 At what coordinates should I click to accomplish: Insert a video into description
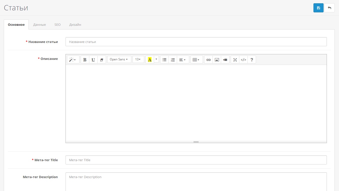(x=225, y=60)
